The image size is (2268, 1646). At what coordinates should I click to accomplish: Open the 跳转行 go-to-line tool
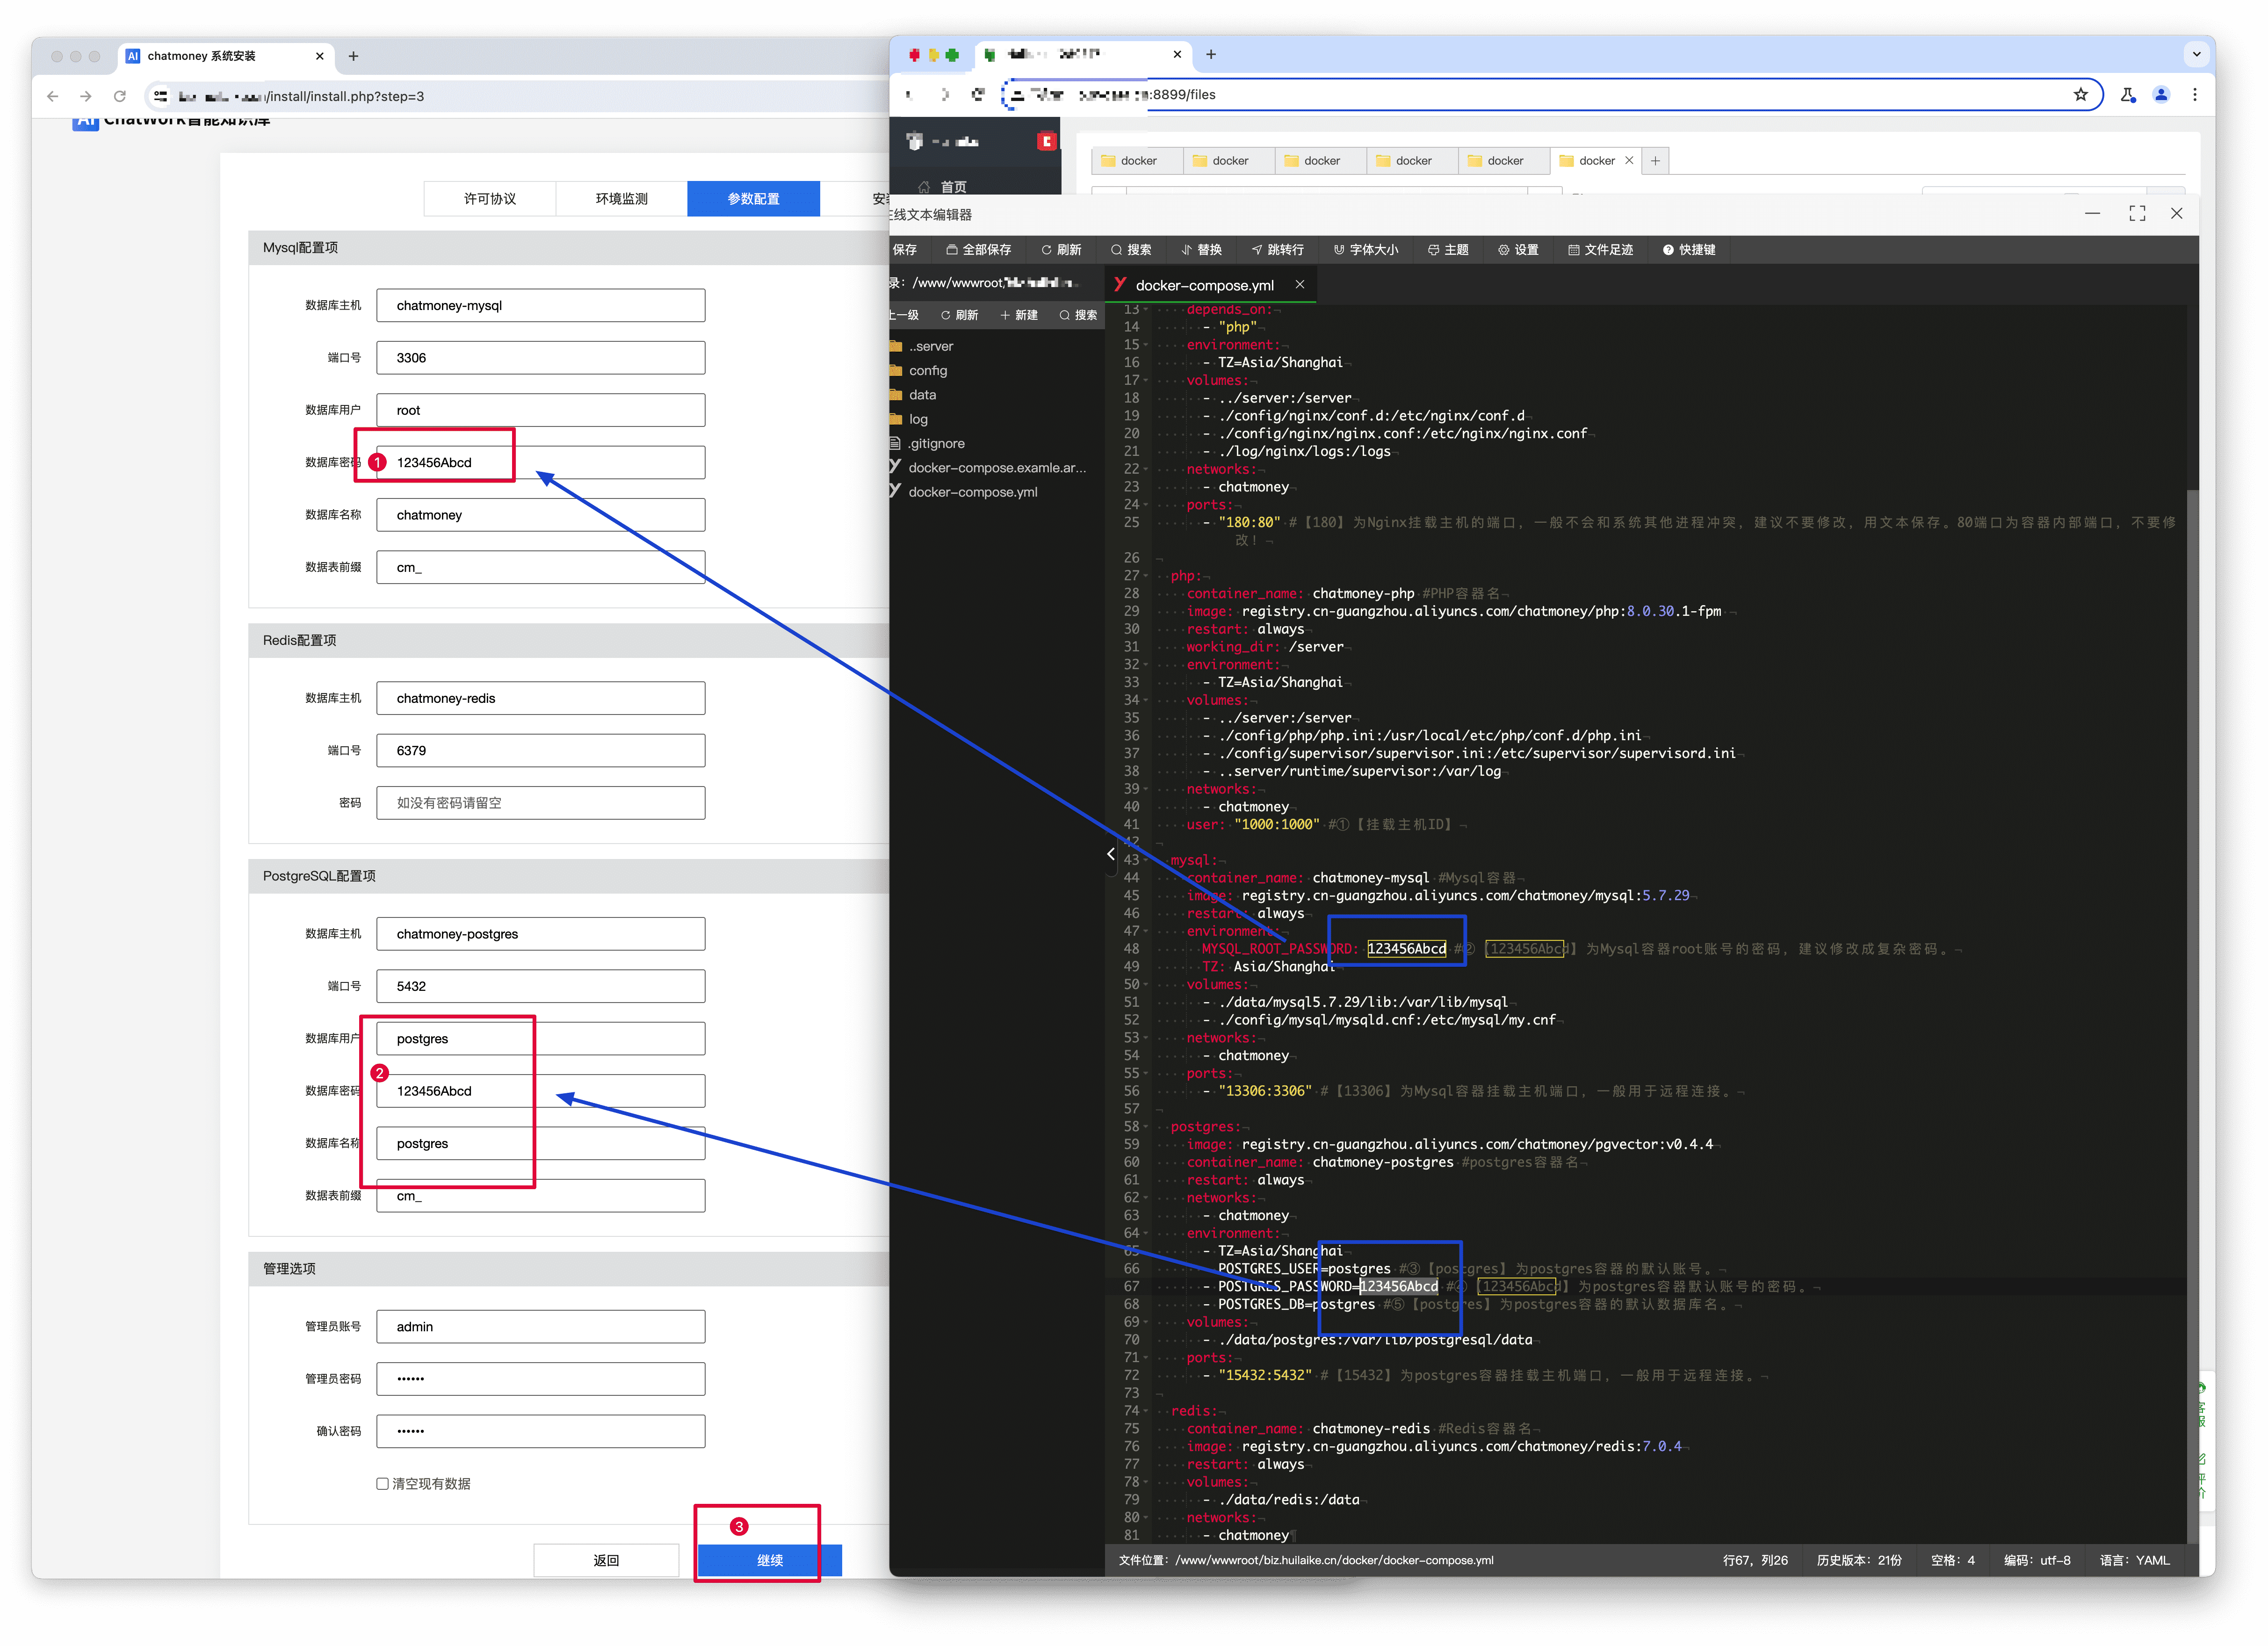(x=1277, y=250)
